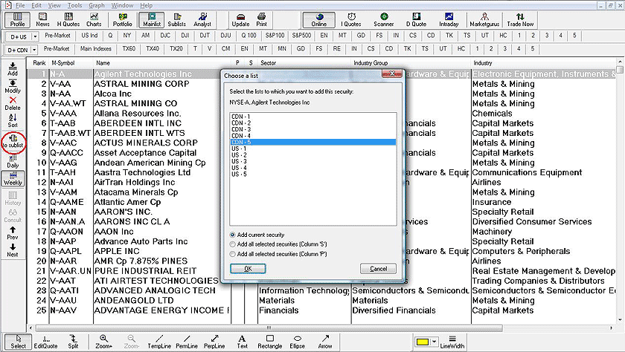The image size is (625, 352).
Task: Click the Pre-Market button in D+US row
Action: click(x=57, y=36)
